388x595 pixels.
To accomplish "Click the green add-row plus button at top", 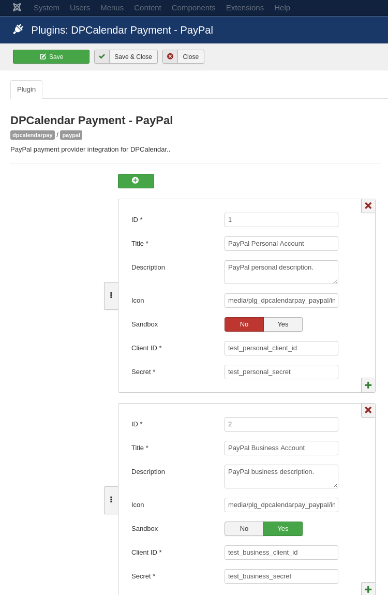I will (x=136, y=181).
